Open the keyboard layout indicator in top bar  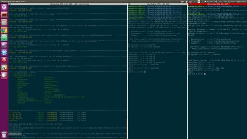point(199,2)
